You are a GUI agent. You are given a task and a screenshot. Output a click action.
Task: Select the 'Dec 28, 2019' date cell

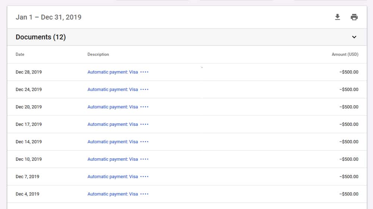[29, 72]
